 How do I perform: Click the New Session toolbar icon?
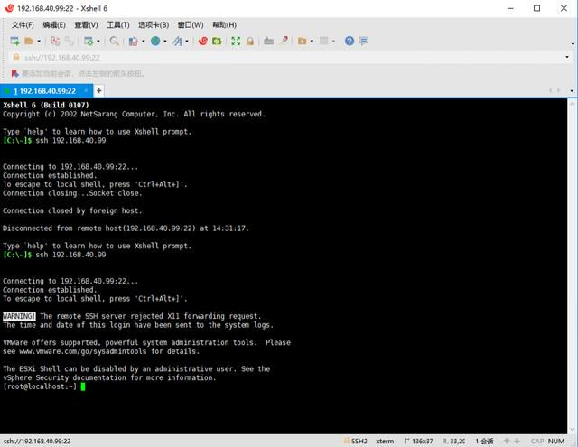[x=14, y=41]
